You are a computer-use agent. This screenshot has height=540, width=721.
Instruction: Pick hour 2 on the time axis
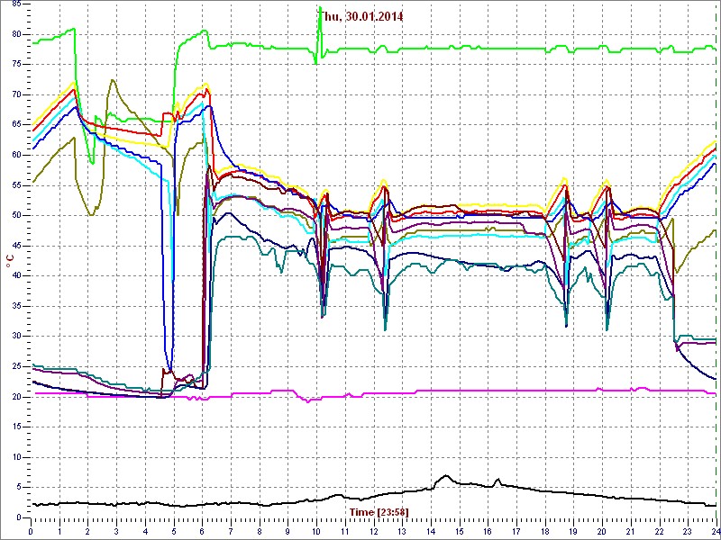point(87,531)
